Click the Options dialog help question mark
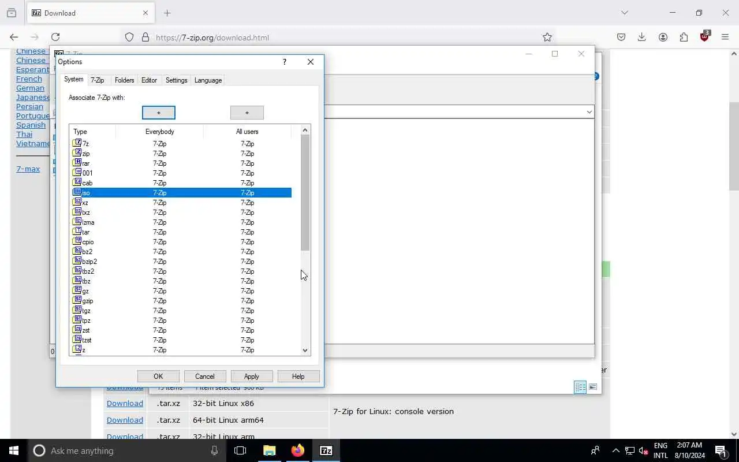 click(284, 62)
